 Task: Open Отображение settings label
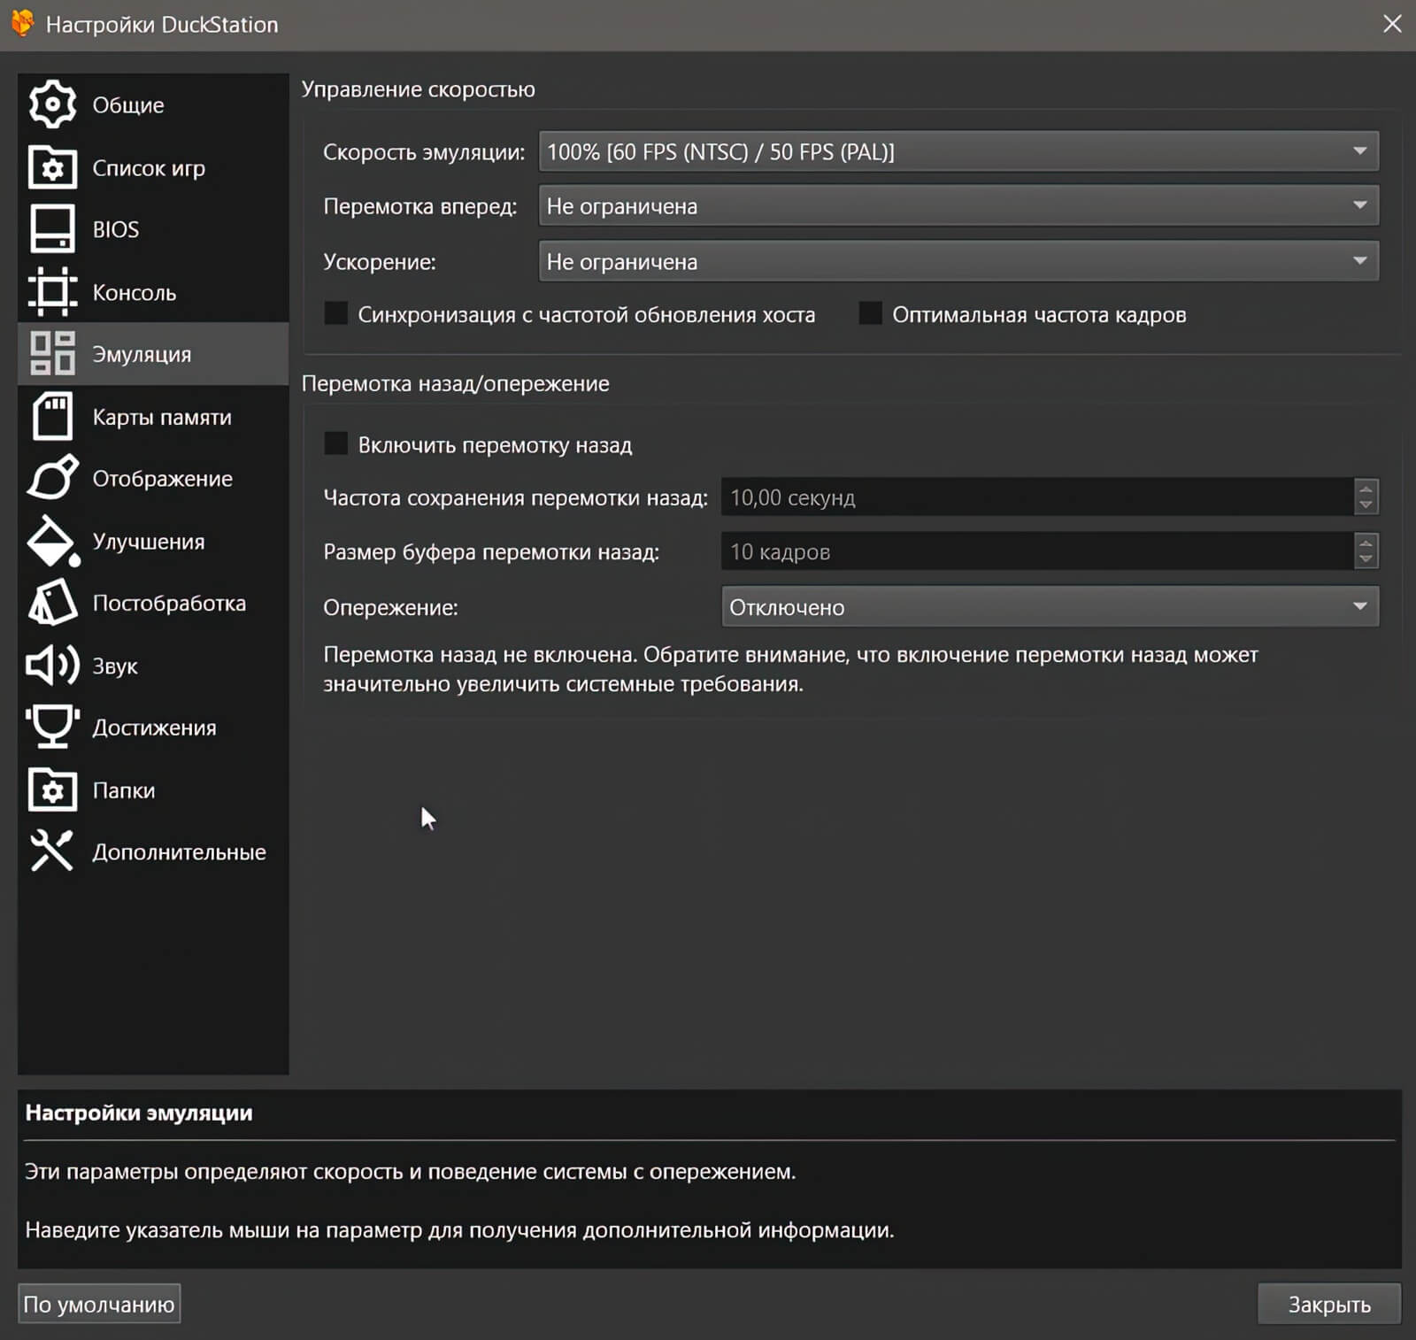[163, 479]
